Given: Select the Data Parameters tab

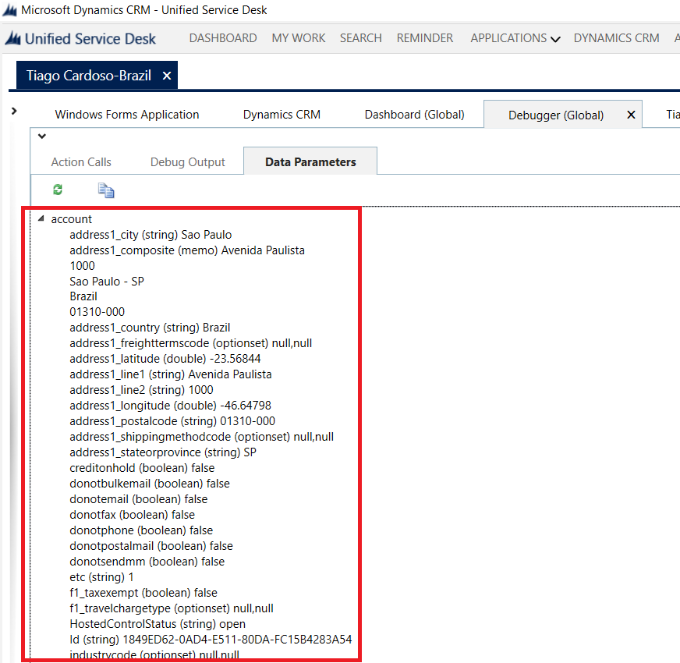Looking at the screenshot, I should pyautogui.click(x=310, y=162).
